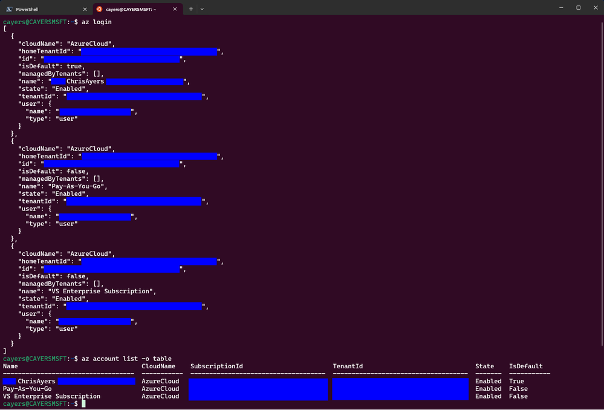Click the "az login" command text

[97, 22]
